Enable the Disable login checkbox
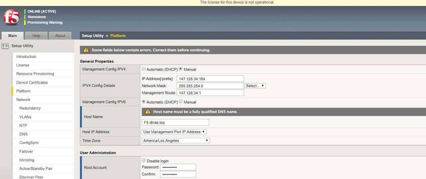Image resolution: width=426 pixels, height=179 pixels. point(144,160)
